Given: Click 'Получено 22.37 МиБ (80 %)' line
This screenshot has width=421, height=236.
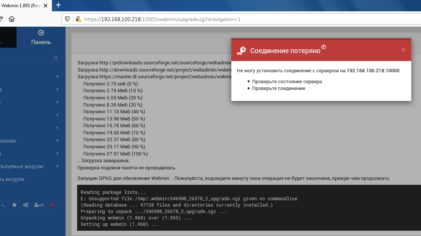Looking at the screenshot, I should click(x=114, y=140).
